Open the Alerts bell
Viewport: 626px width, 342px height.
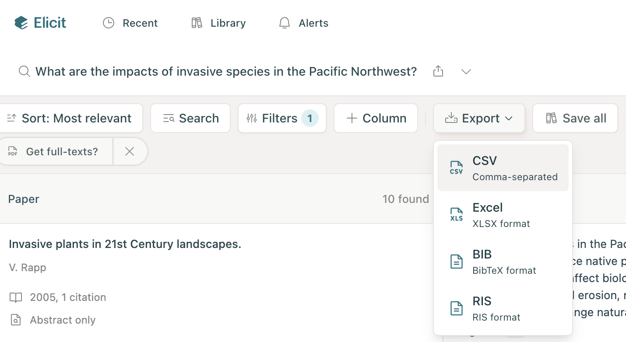pos(303,23)
